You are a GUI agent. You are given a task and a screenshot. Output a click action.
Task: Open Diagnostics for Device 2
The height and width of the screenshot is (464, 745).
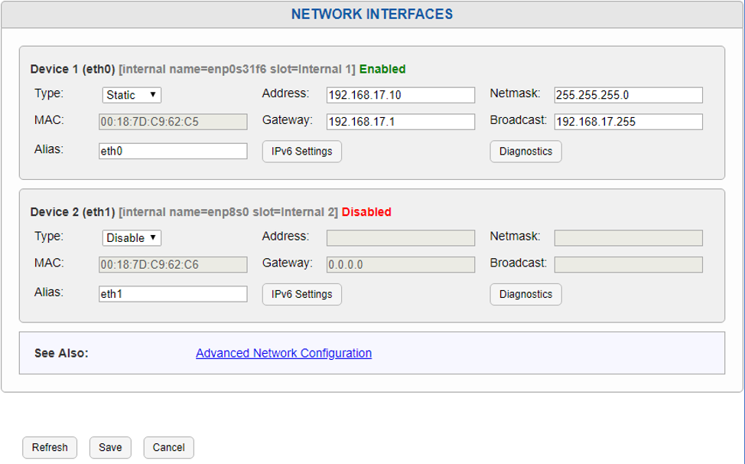(x=525, y=294)
